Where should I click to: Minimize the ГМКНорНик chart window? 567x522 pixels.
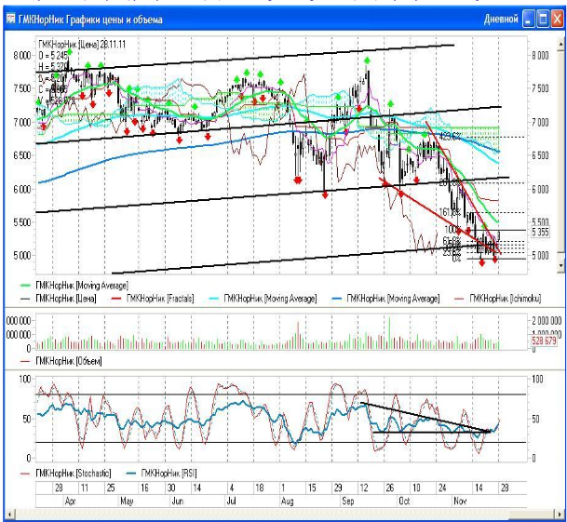click(x=528, y=19)
